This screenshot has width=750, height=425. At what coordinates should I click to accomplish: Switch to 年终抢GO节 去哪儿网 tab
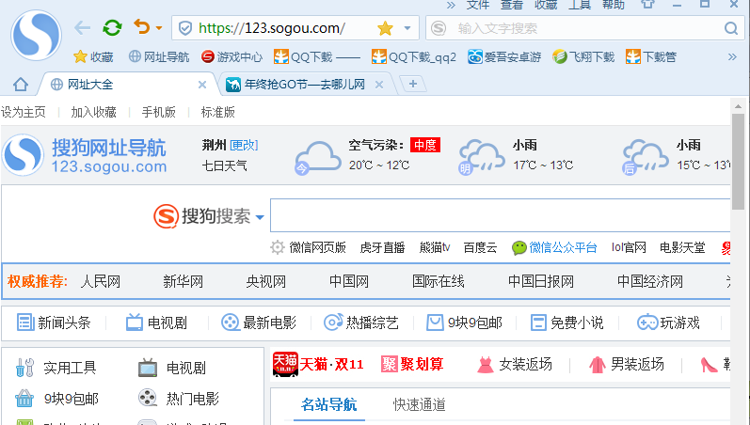click(301, 85)
